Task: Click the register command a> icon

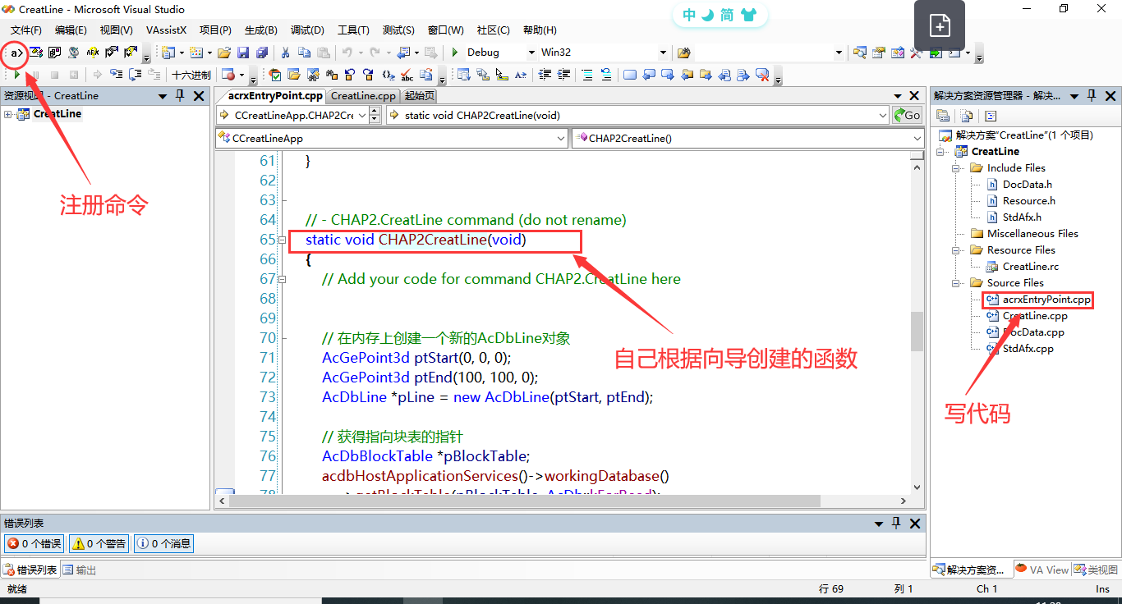Action: click(16, 53)
